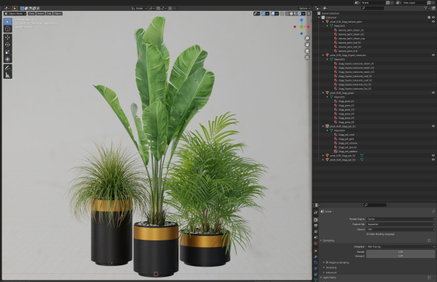This screenshot has height=282, width=437.
Task: Collapse the Zagg_banana_palm tree item
Action: point(323,21)
